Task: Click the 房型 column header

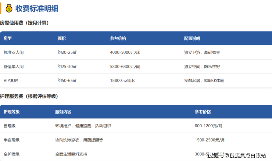Action: point(8,38)
